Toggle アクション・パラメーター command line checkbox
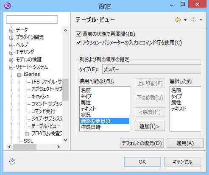The image size is (209, 175). pos(78,42)
